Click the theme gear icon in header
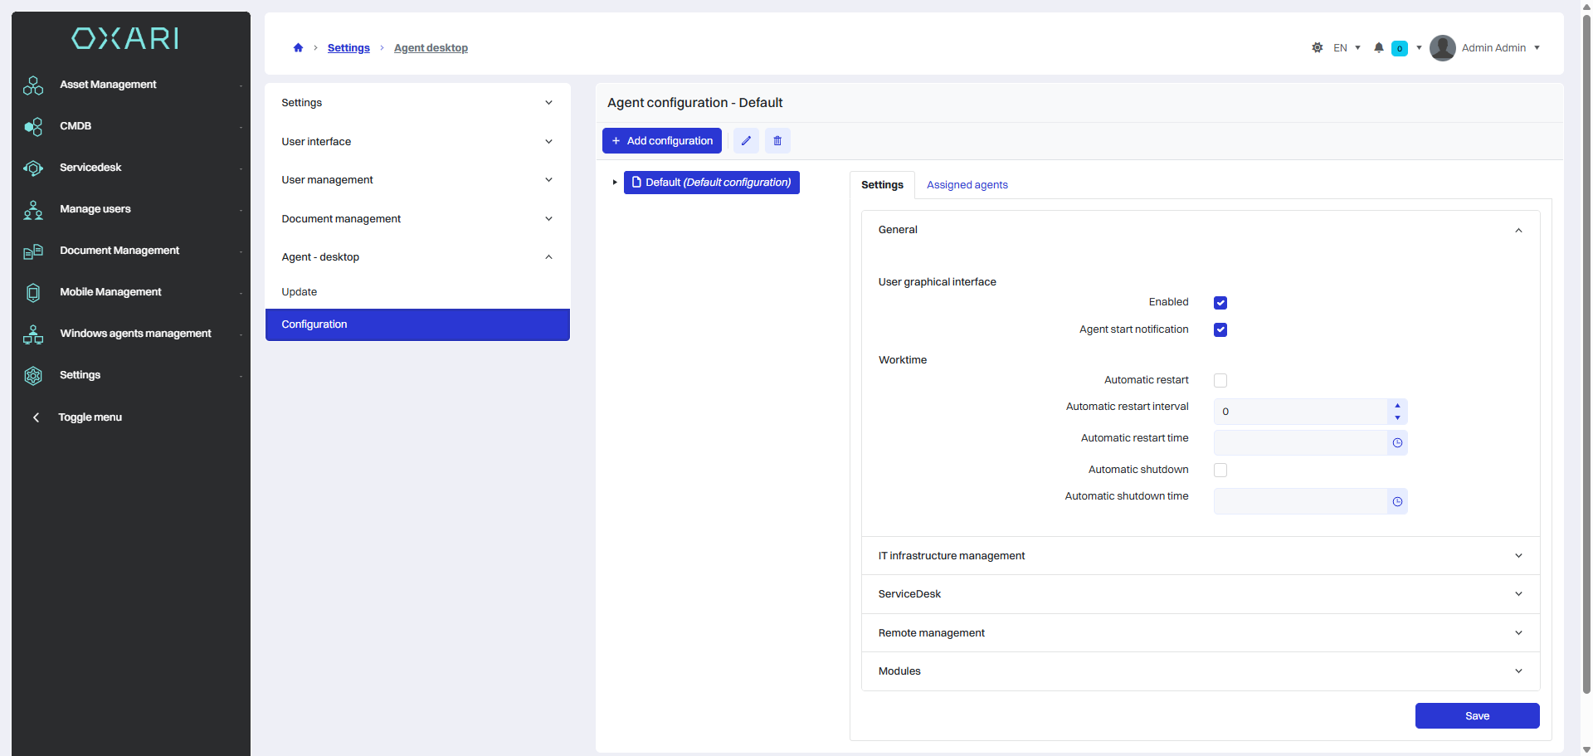Image resolution: width=1593 pixels, height=756 pixels. (x=1317, y=48)
